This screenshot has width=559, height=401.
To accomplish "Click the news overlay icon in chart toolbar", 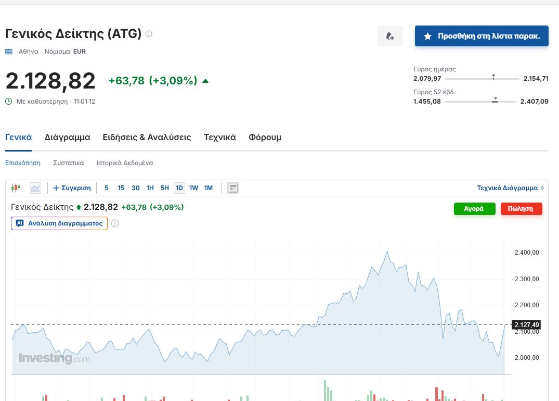I will pyautogui.click(x=233, y=188).
